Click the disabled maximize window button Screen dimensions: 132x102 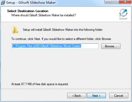115,2
